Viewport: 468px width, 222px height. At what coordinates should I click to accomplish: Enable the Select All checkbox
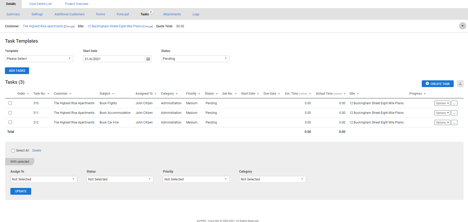click(13, 151)
